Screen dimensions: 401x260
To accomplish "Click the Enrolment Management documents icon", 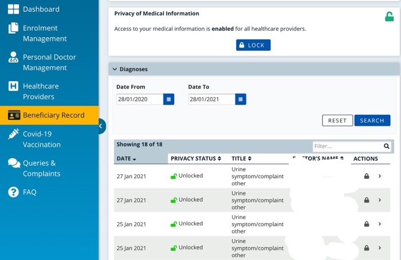I will tap(13, 28).
